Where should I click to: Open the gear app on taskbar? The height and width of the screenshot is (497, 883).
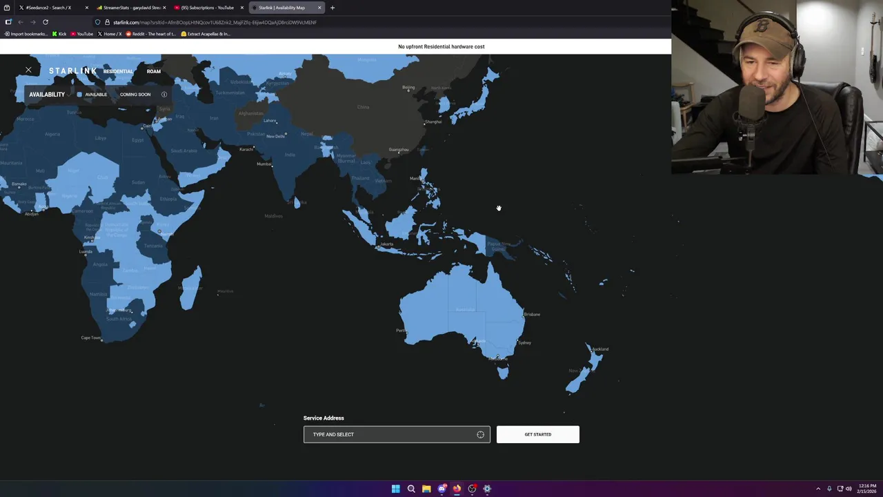pos(487,489)
